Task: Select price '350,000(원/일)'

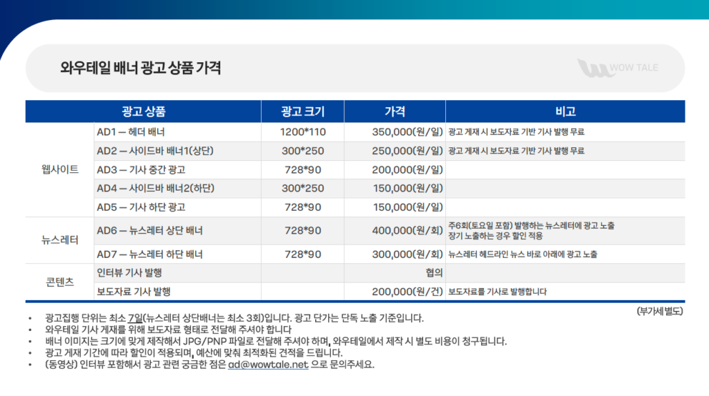Action: point(407,132)
